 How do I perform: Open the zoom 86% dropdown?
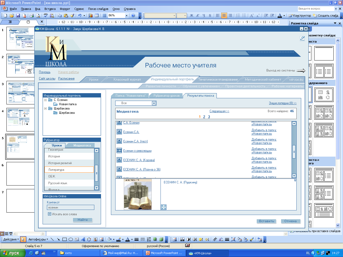click(126, 16)
